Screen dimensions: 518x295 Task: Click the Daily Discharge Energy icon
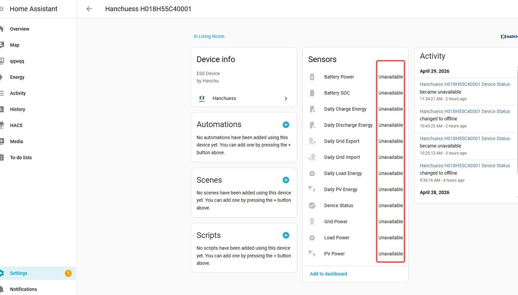tap(312, 125)
